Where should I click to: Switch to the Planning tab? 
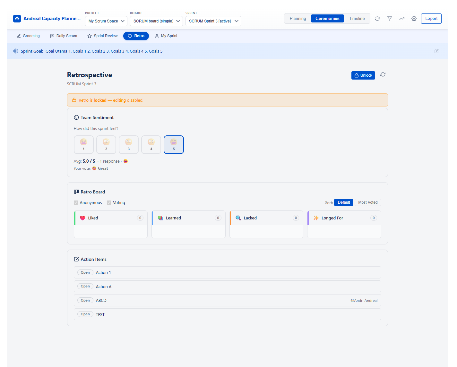pyautogui.click(x=297, y=19)
